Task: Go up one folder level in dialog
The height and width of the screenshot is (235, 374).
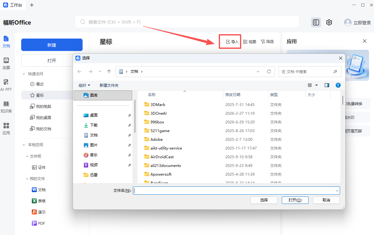Action: pyautogui.click(x=109, y=71)
